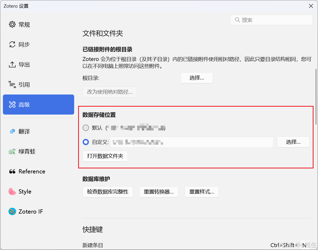Screen dimensions: 318x250
Task: Click the Zotero IF feed icon
Action: 12,211
